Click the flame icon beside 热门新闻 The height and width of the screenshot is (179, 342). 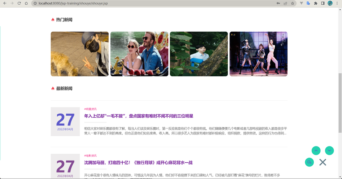pos(53,20)
